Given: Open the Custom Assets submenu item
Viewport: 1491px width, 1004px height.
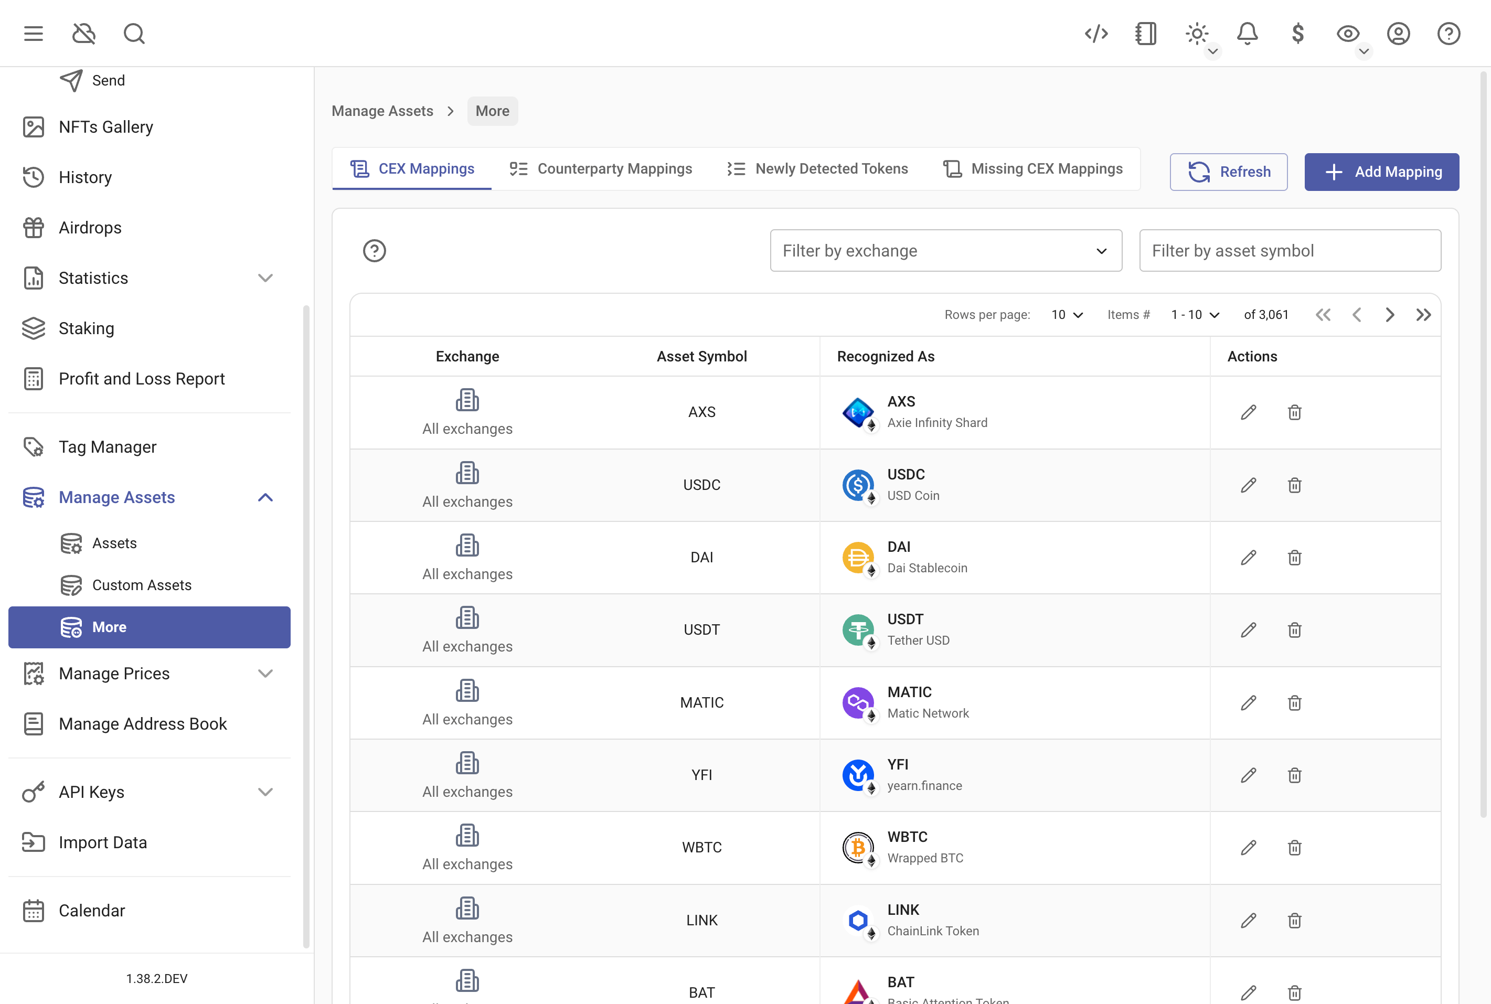Looking at the screenshot, I should 149,585.
